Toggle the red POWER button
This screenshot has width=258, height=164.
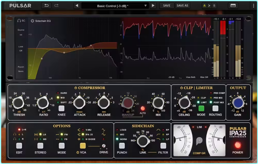(238, 145)
